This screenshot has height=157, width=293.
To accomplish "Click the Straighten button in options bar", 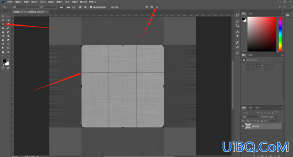I will (71, 7).
